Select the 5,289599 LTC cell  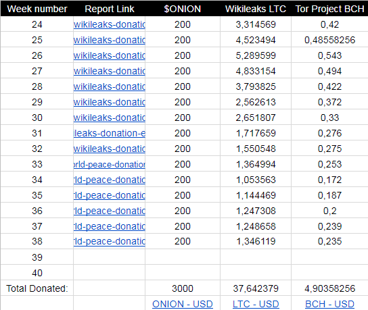point(256,55)
